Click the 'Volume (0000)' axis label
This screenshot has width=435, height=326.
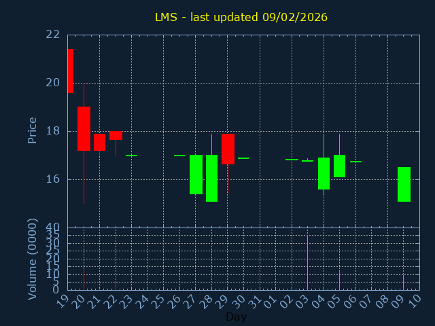pyautogui.click(x=32, y=259)
